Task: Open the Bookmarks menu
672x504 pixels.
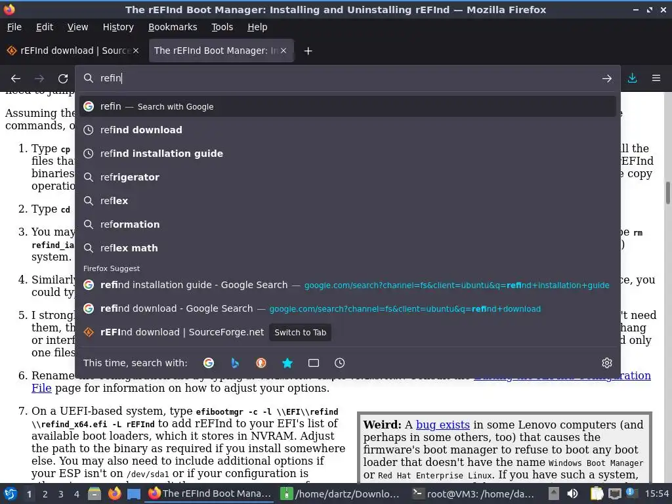Action: click(173, 27)
